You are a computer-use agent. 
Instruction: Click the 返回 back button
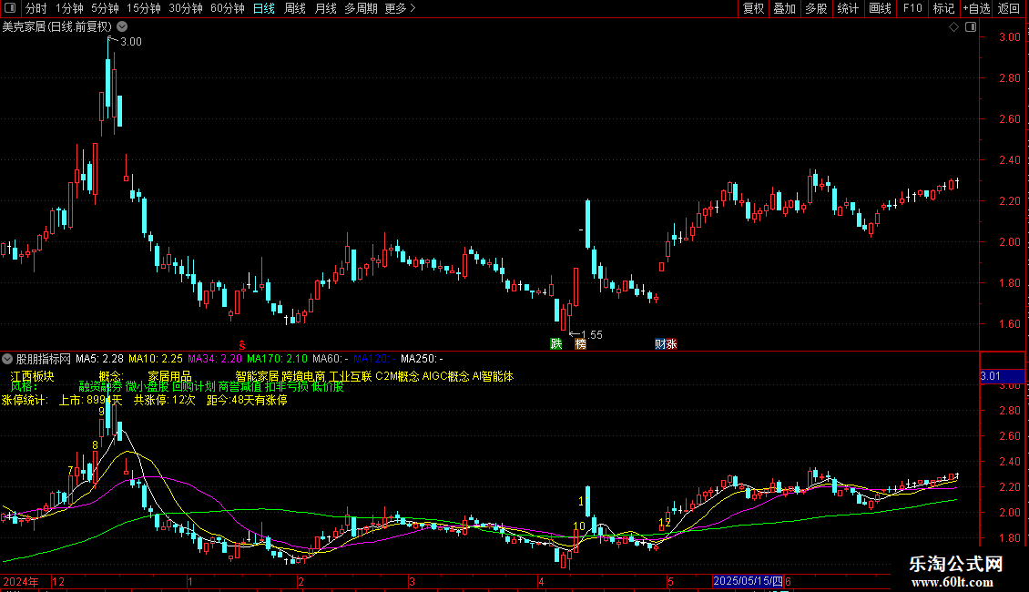[1009, 8]
